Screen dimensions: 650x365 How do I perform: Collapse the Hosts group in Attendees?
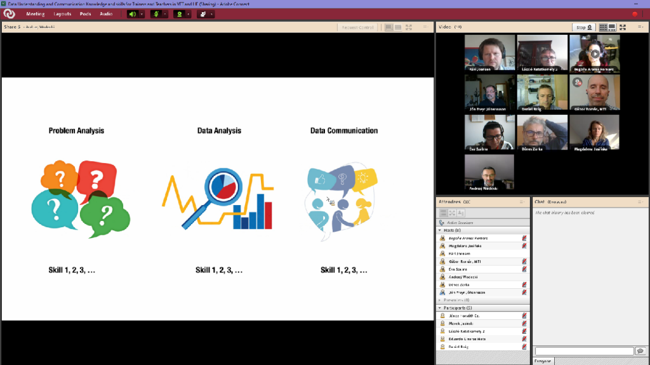pyautogui.click(x=439, y=230)
